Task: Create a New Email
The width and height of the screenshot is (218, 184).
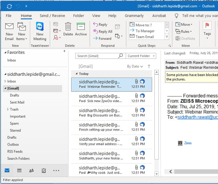Action: coord(9,32)
